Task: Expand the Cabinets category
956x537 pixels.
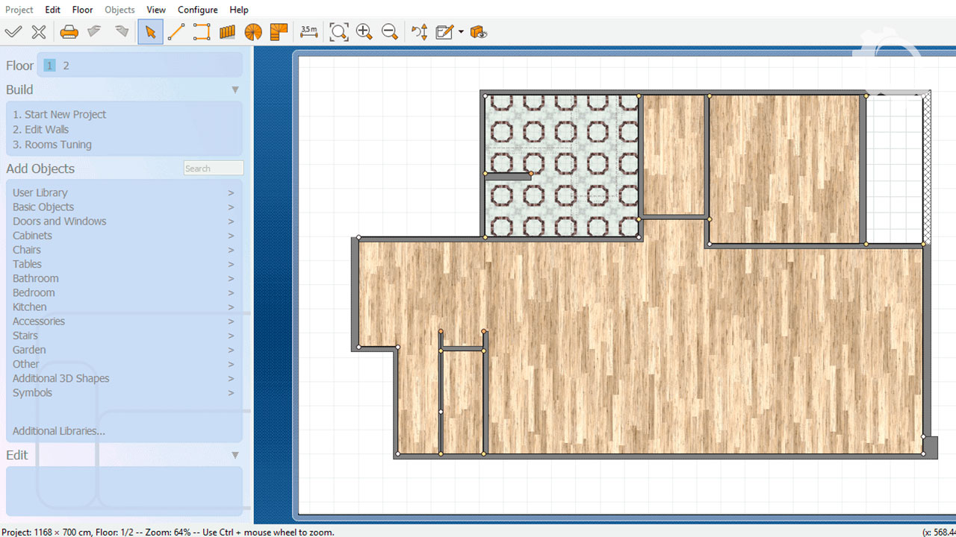Action: point(123,235)
